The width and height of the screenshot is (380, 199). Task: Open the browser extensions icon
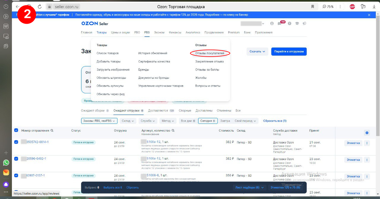coord(363,7)
